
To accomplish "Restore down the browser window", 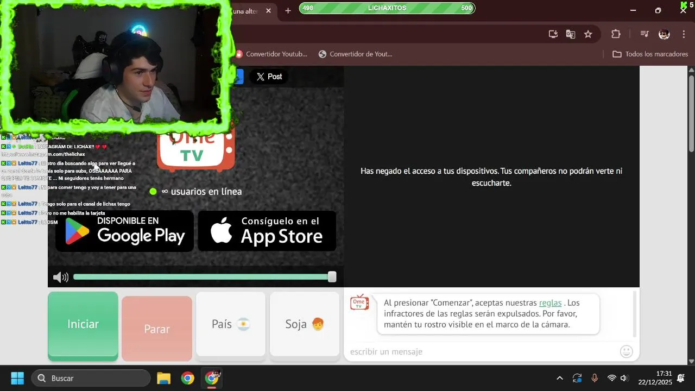I will 658,10.
